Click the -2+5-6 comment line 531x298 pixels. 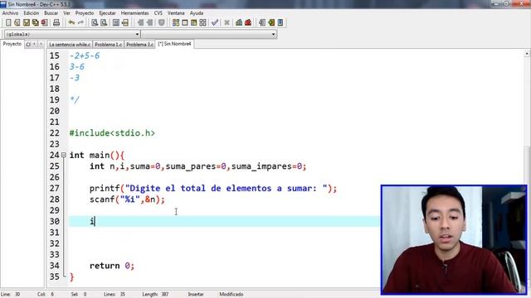85,55
